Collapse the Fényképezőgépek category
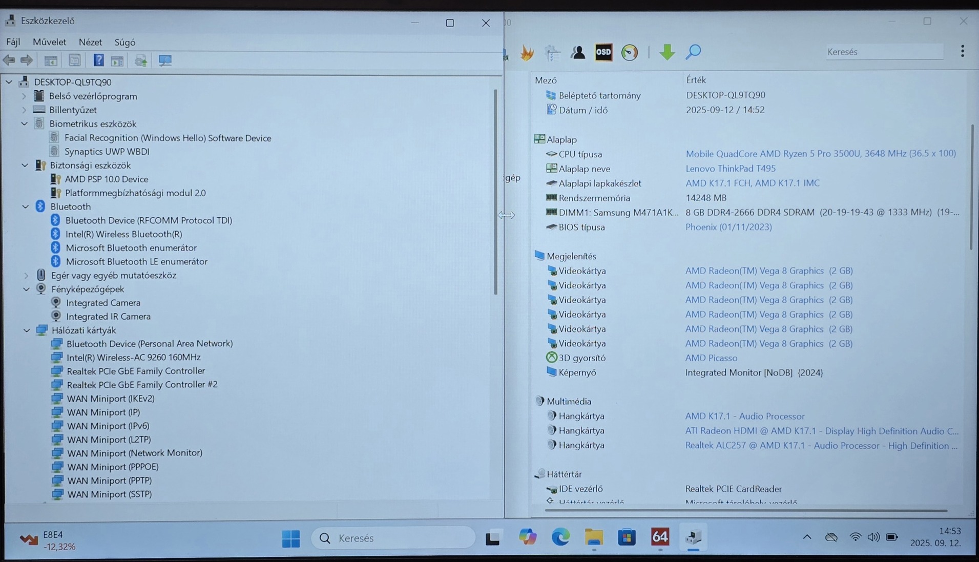Viewport: 979px width, 562px height. point(26,289)
